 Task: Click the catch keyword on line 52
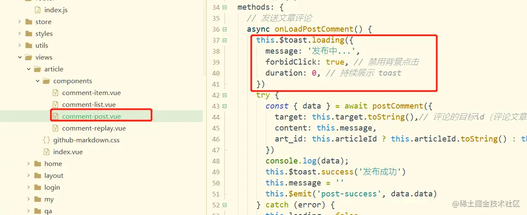click(x=277, y=205)
